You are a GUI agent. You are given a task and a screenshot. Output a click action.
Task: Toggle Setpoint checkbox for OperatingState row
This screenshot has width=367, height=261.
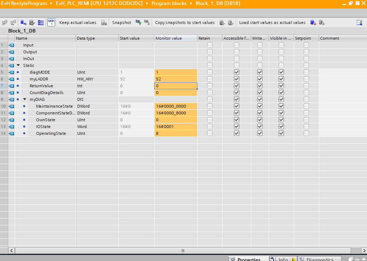[x=306, y=133]
